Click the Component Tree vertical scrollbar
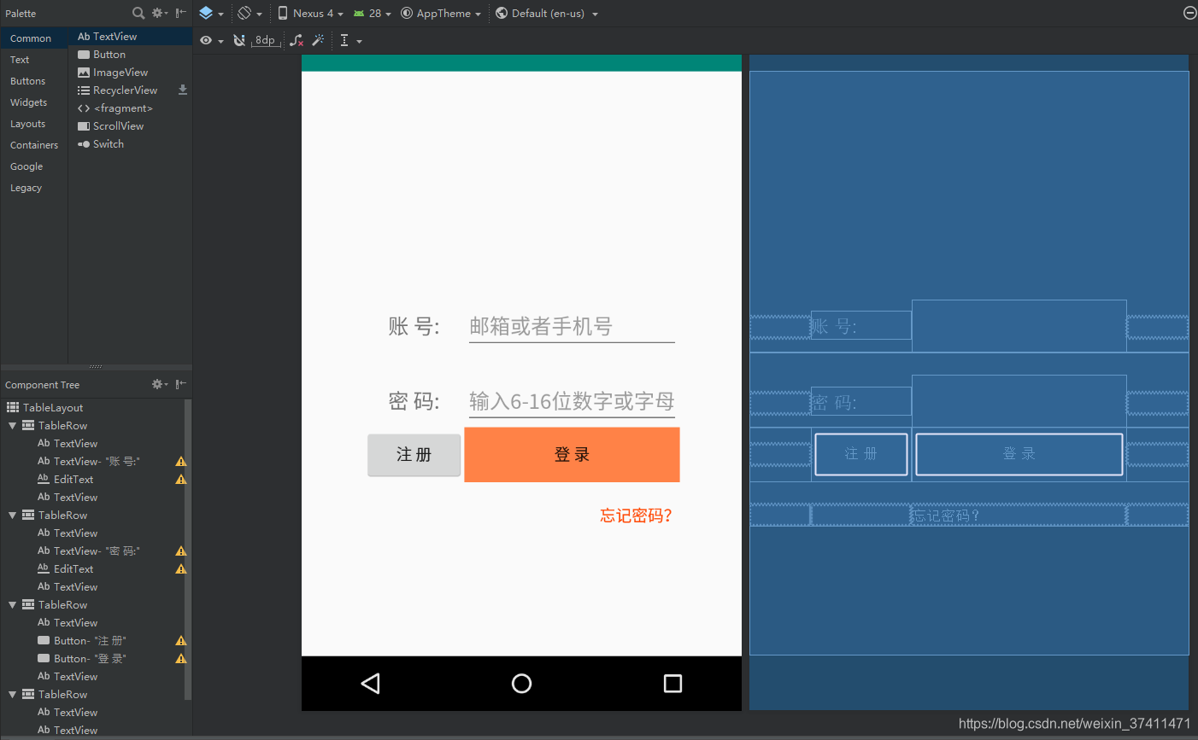Image resolution: width=1198 pixels, height=740 pixels. pyautogui.click(x=188, y=548)
